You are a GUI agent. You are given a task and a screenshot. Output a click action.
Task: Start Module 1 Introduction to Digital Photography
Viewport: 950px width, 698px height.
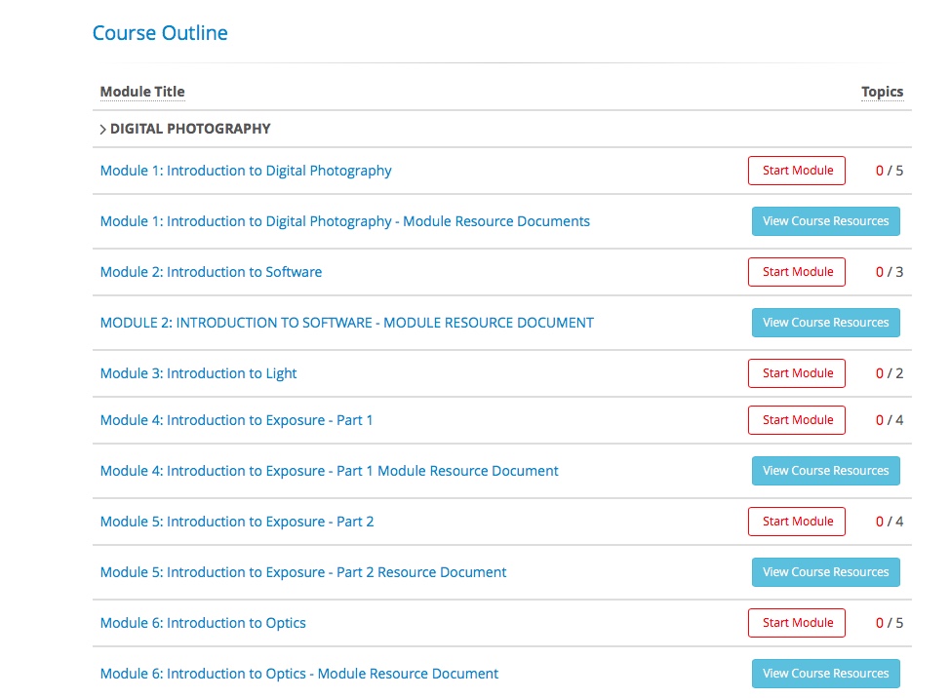tap(796, 171)
